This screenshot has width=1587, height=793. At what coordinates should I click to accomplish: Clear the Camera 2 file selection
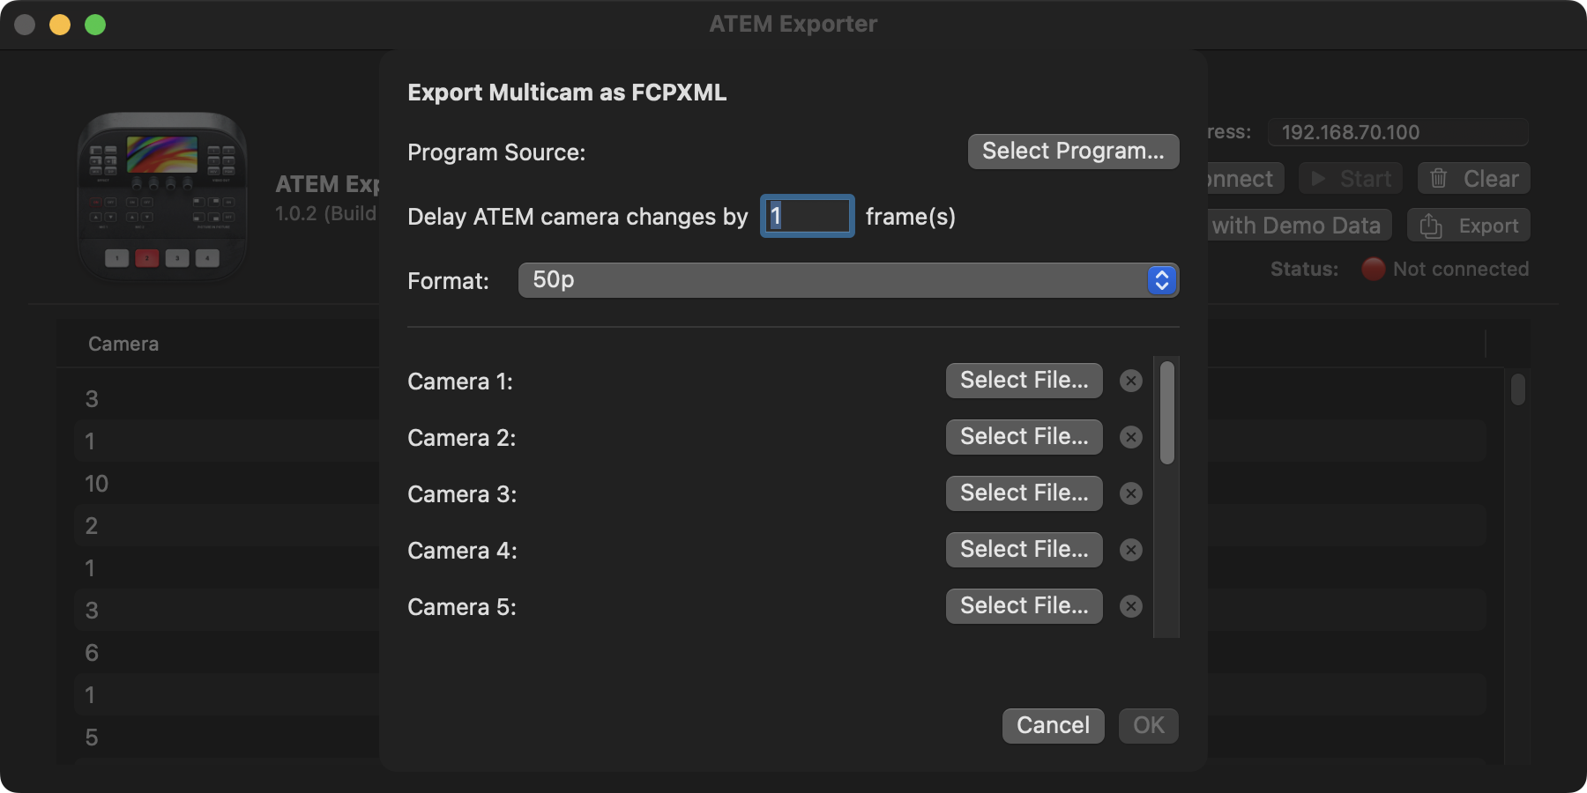(x=1131, y=437)
